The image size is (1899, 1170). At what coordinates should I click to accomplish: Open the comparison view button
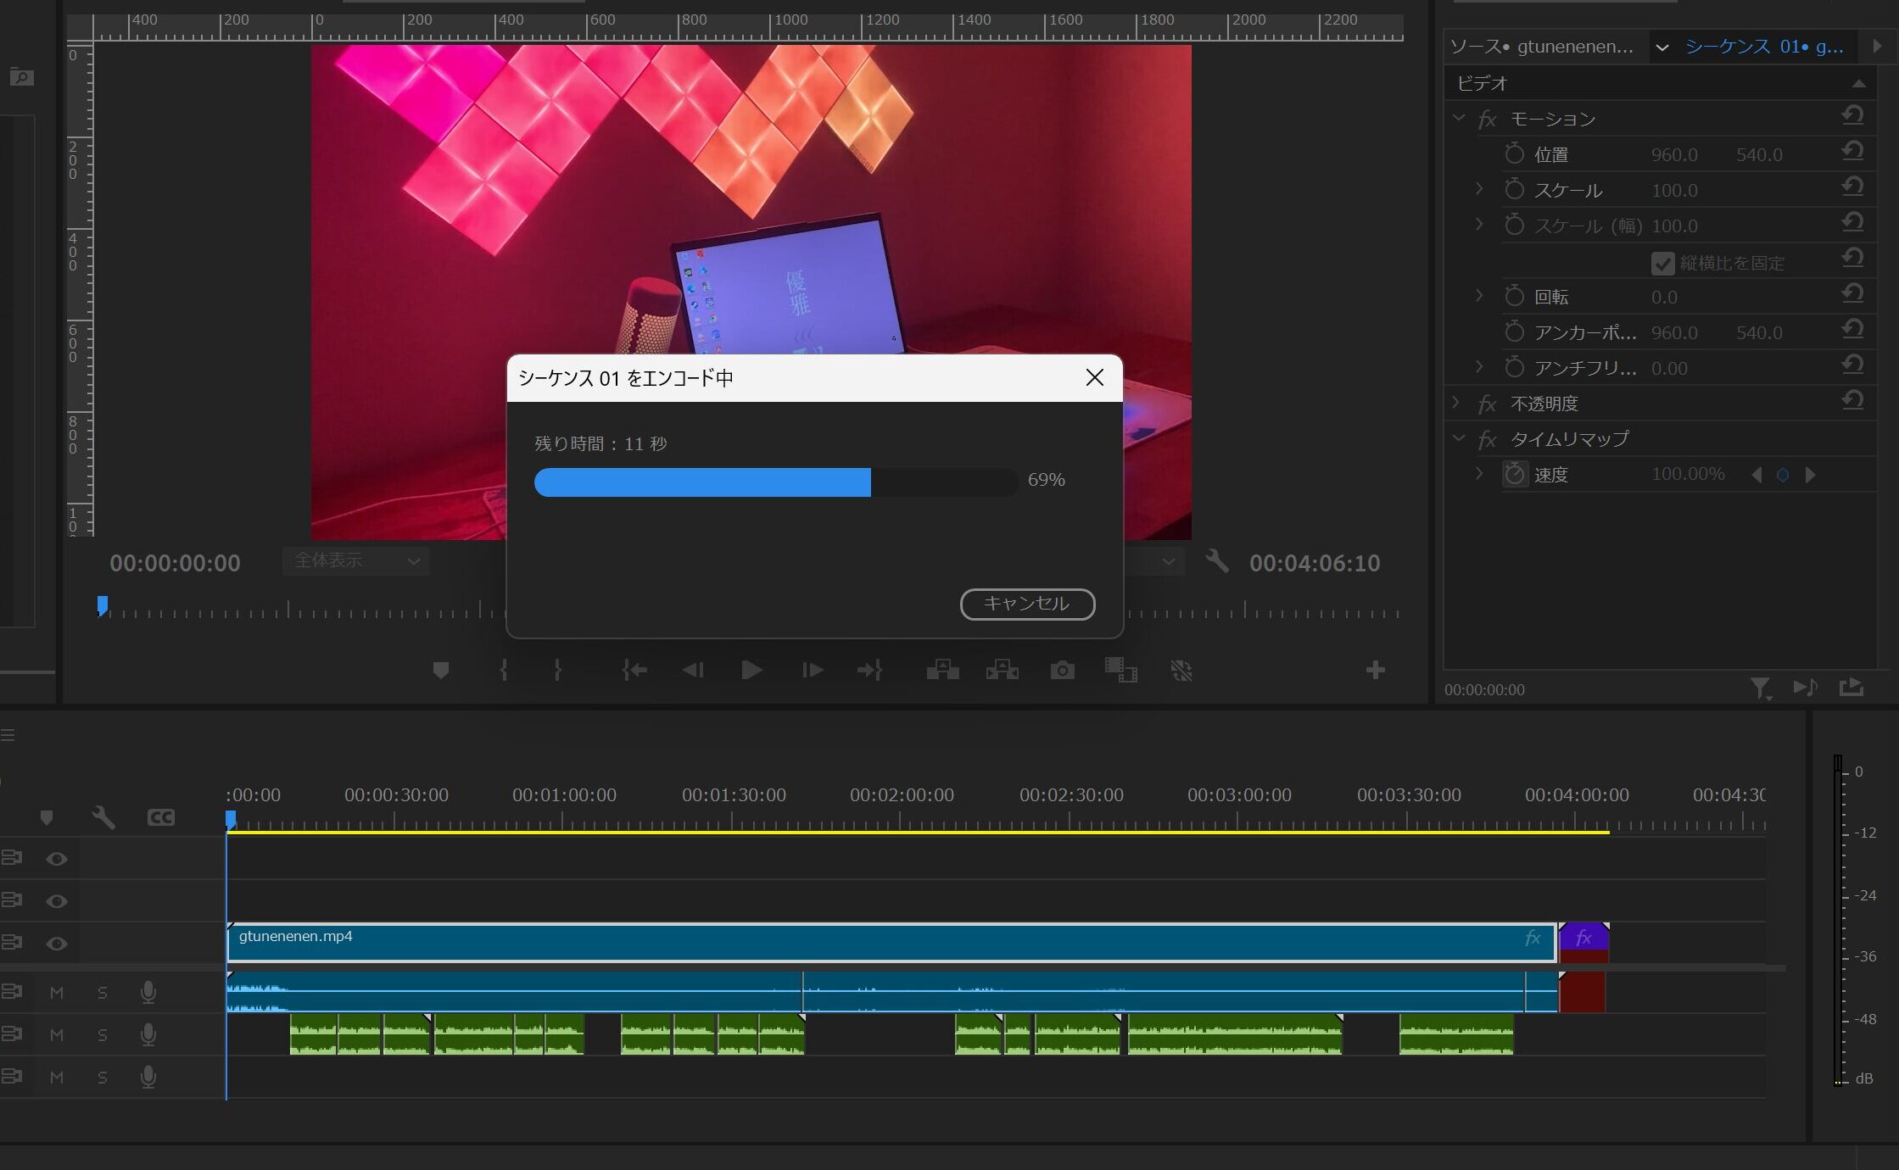coord(1120,671)
